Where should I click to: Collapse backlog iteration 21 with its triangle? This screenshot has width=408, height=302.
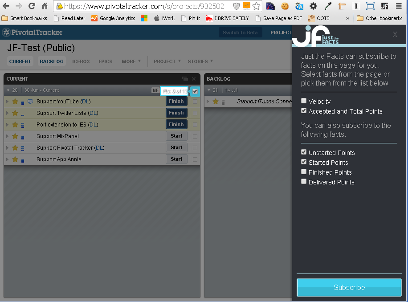point(209,90)
